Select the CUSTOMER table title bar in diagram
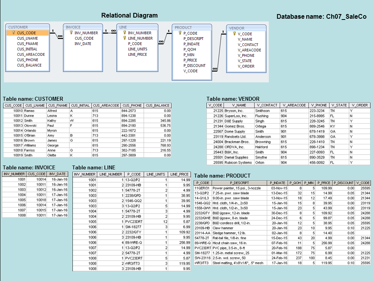The image size is (374, 281). tap(28, 27)
